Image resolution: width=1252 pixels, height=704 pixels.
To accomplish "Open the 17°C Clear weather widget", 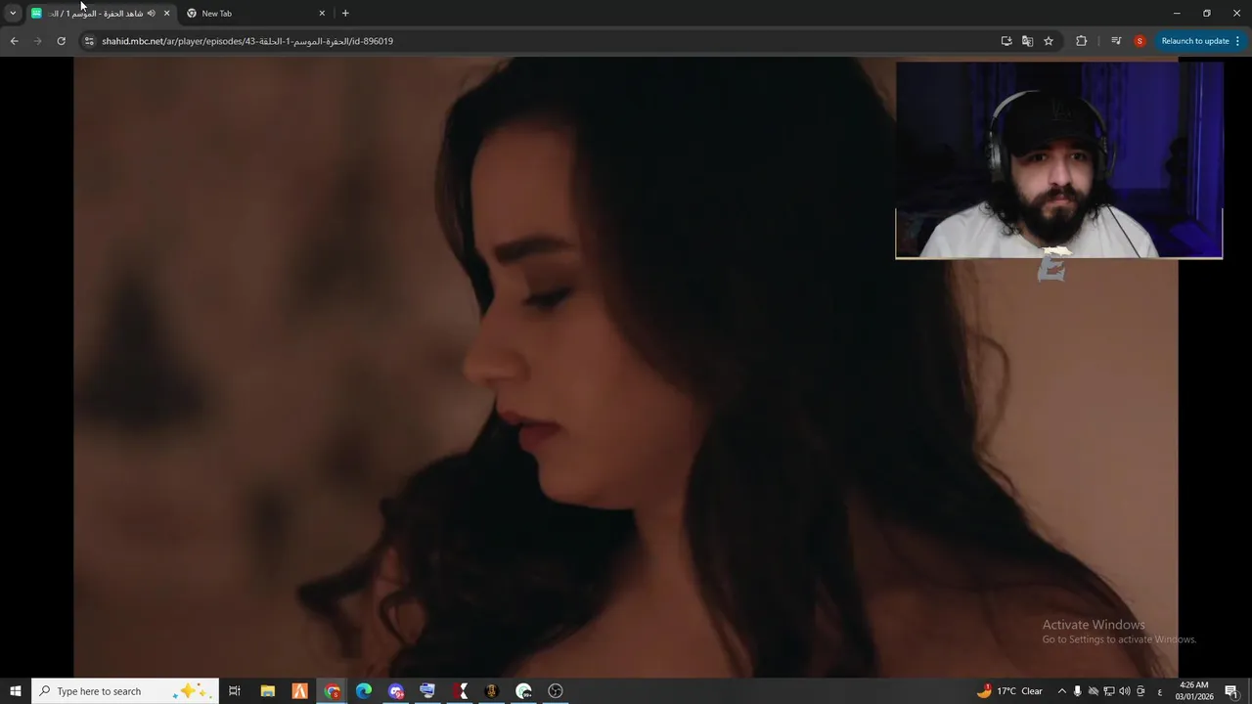I will click(x=1009, y=691).
